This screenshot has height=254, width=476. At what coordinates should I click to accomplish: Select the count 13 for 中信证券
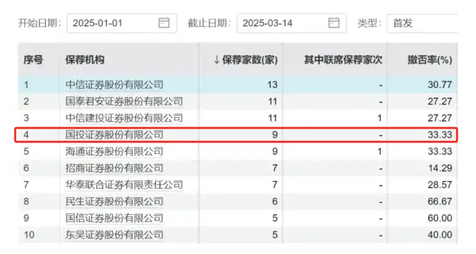coord(272,84)
